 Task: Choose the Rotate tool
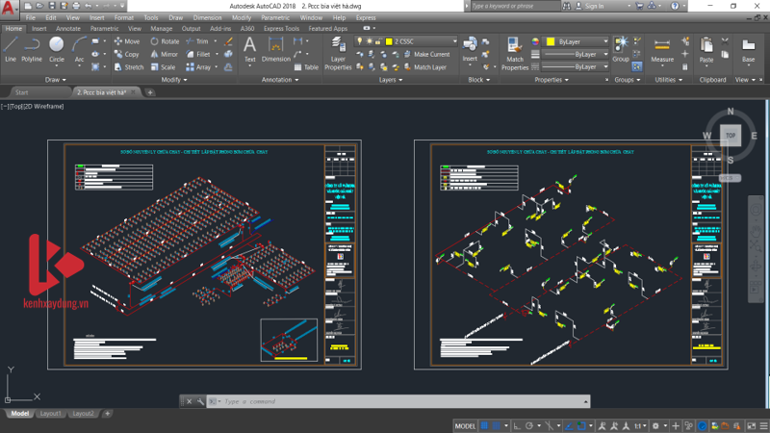[154, 41]
